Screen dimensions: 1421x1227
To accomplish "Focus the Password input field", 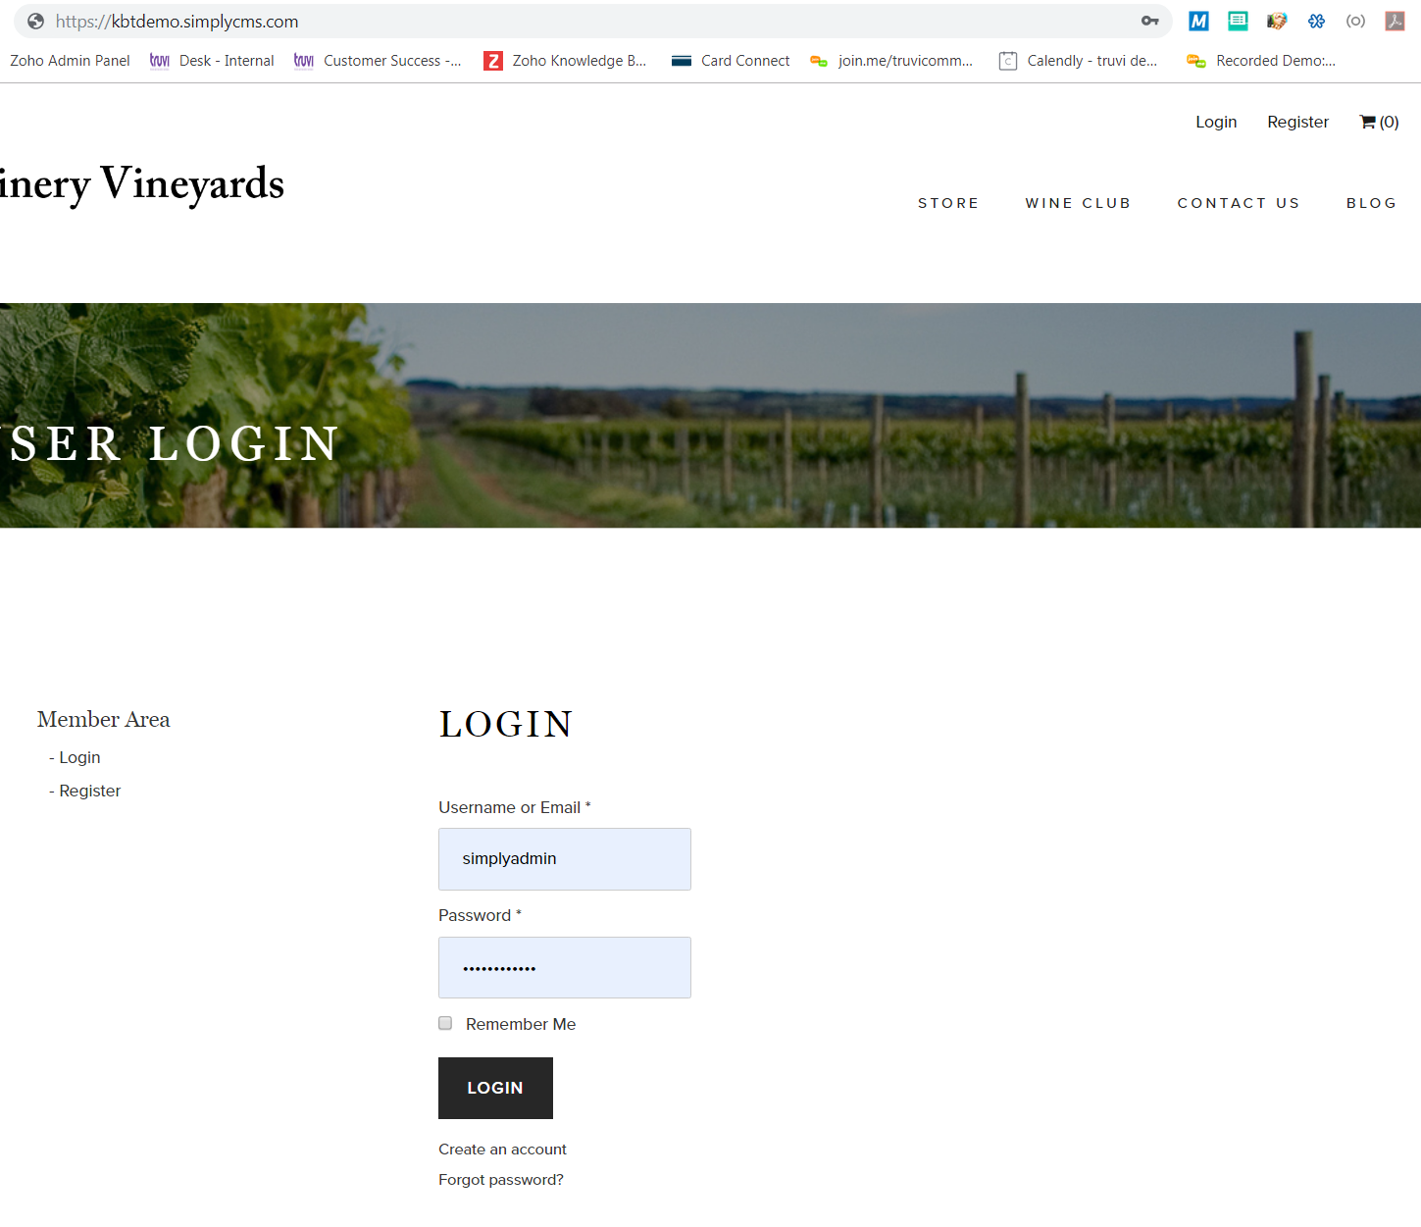I will point(565,967).
